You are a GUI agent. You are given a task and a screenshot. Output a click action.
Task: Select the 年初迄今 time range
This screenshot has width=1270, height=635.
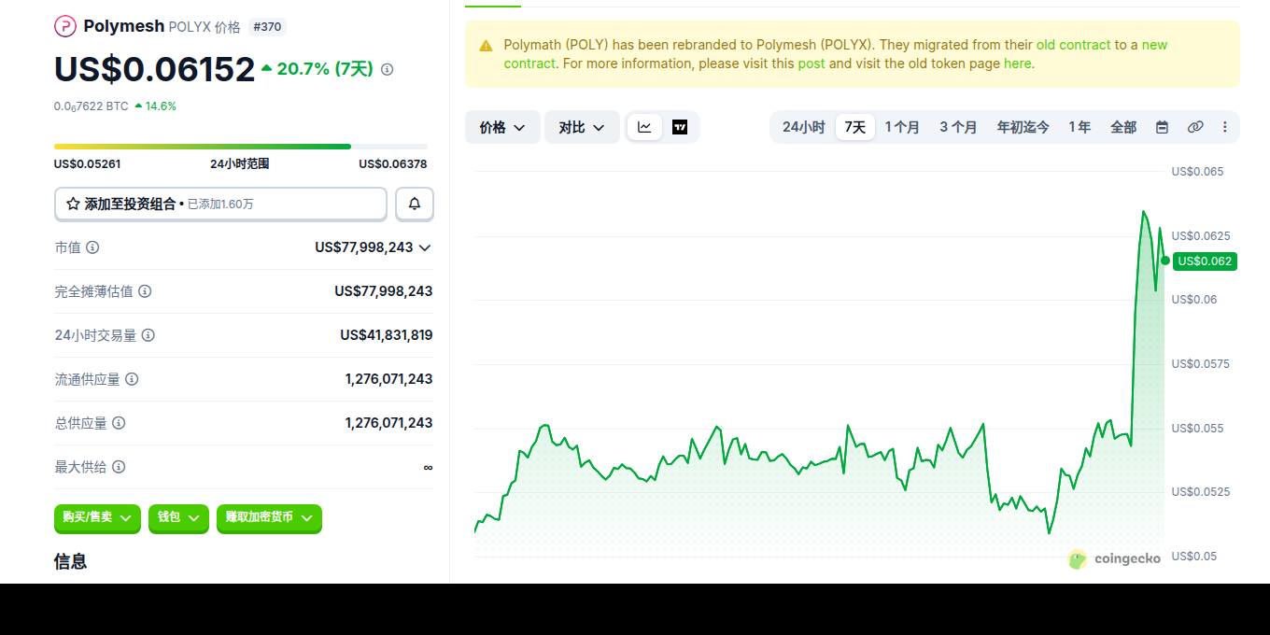1023,127
